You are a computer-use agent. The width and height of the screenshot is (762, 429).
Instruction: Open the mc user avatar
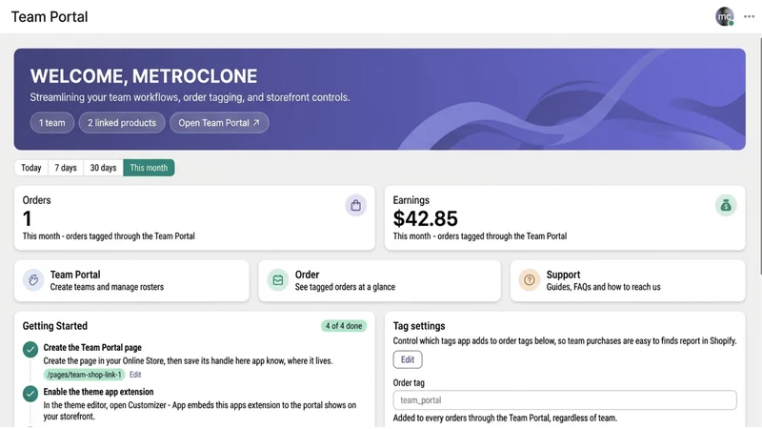725,16
